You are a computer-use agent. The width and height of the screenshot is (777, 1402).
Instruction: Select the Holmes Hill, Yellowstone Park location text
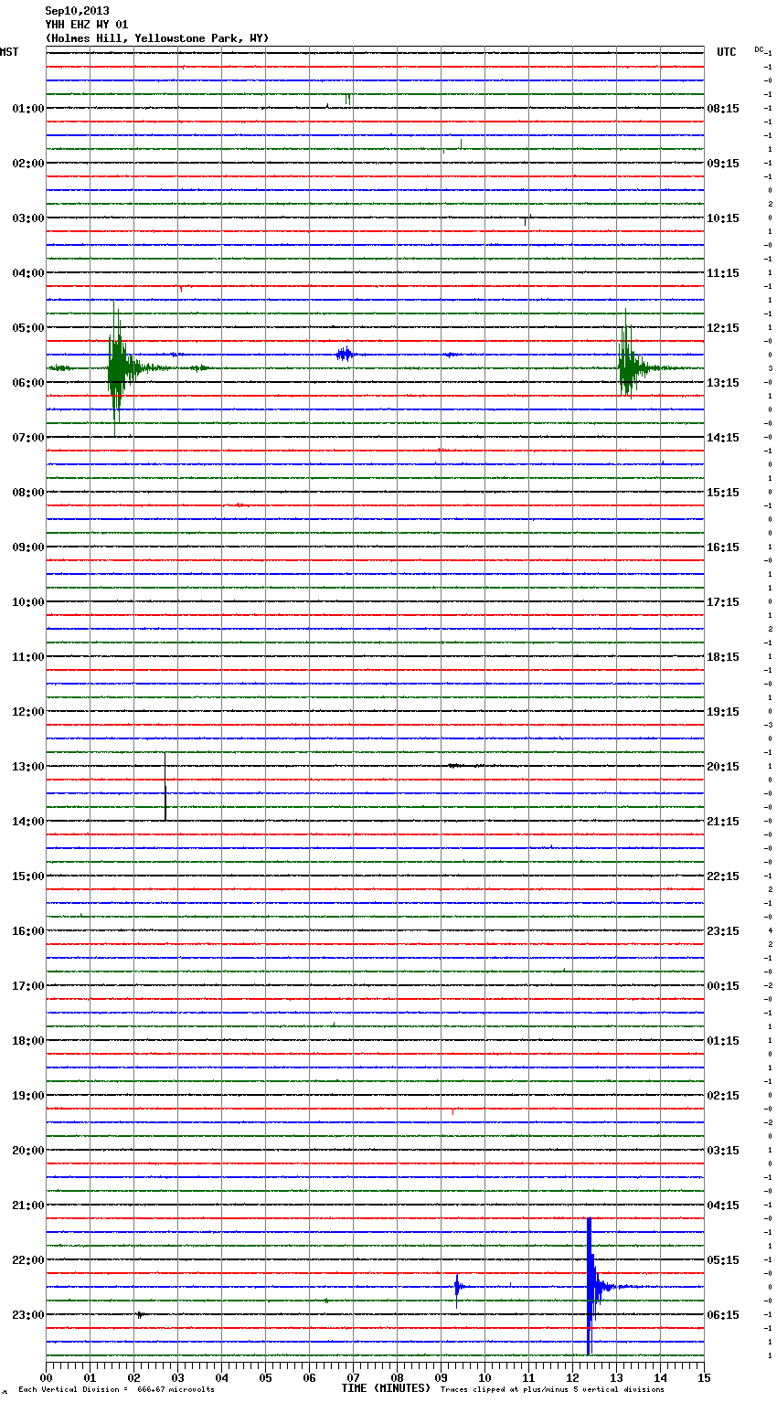156,38
